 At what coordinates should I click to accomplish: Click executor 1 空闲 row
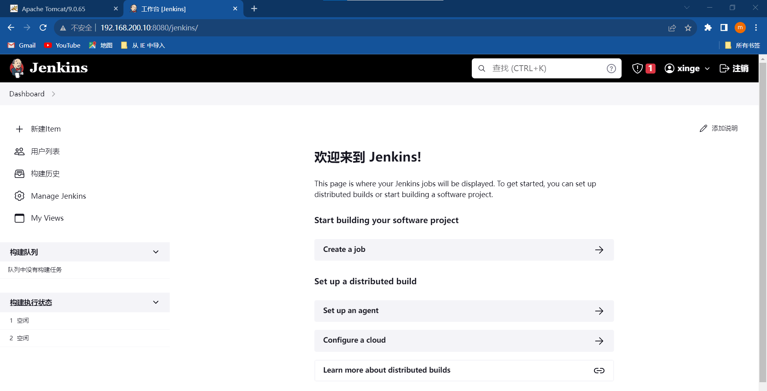tap(85, 321)
